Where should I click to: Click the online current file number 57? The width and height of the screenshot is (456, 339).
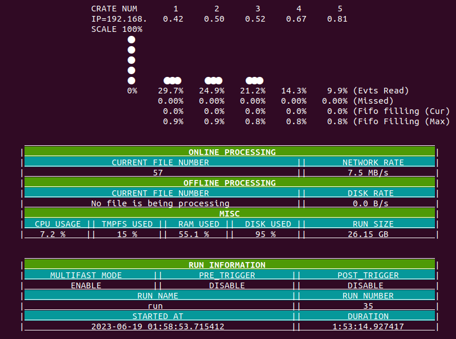pos(158,173)
